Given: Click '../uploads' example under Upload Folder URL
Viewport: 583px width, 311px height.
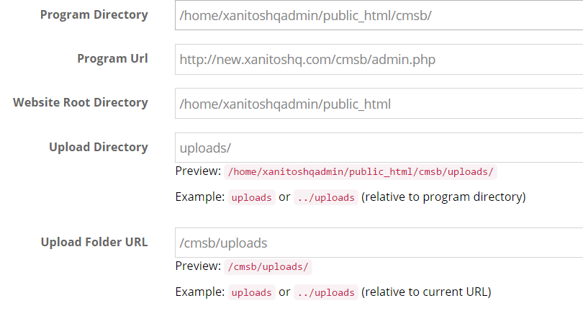Looking at the screenshot, I should (325, 293).
